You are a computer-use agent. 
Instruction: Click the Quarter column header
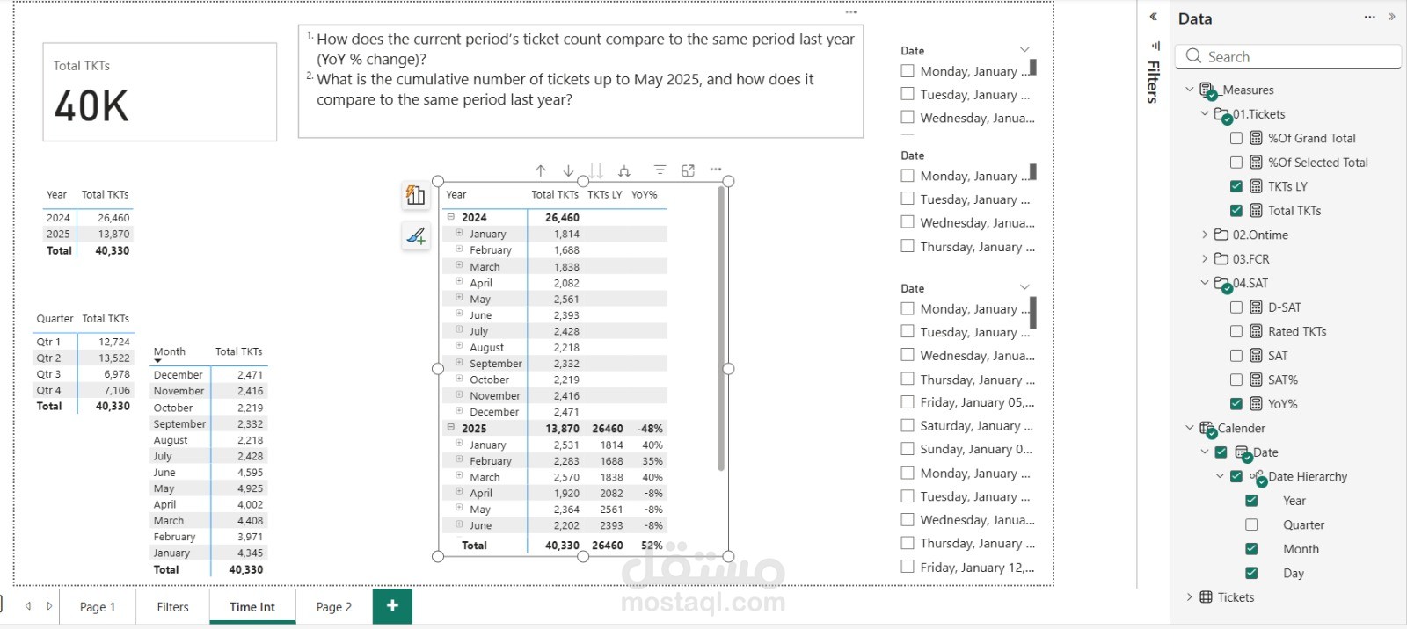pos(55,319)
